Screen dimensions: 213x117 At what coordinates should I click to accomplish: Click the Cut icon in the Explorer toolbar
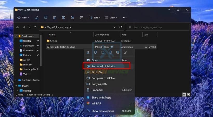[x=37, y=18]
